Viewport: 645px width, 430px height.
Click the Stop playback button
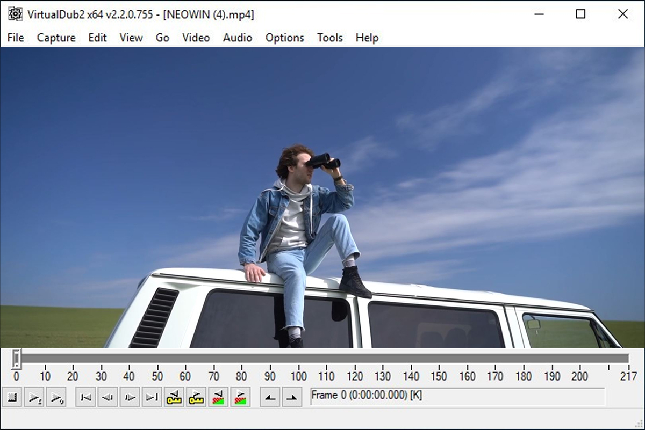[x=12, y=397]
